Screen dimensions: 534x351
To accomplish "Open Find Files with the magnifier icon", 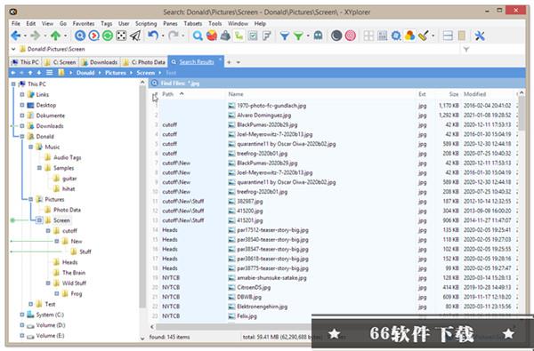I will click(x=198, y=36).
